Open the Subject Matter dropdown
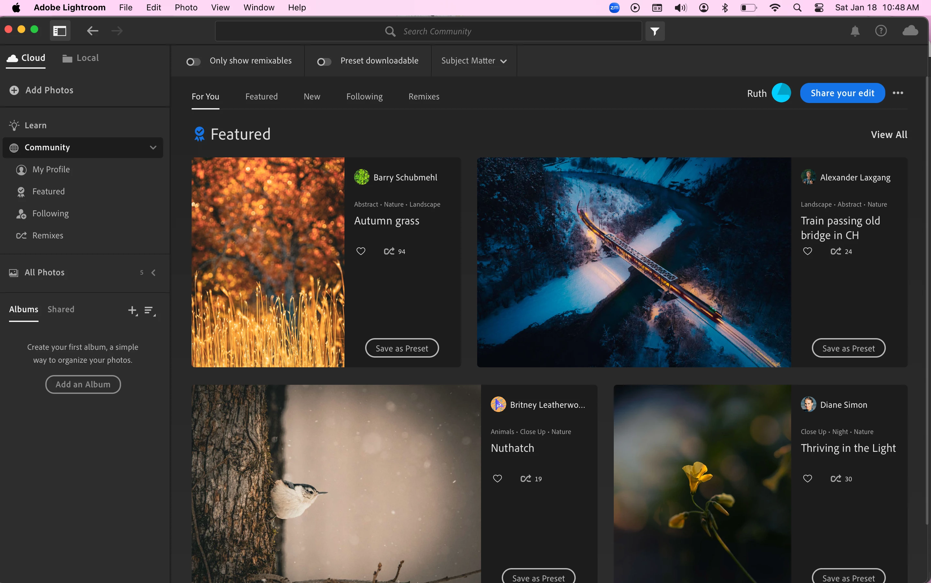Screen dimensions: 931x583 coord(474,61)
